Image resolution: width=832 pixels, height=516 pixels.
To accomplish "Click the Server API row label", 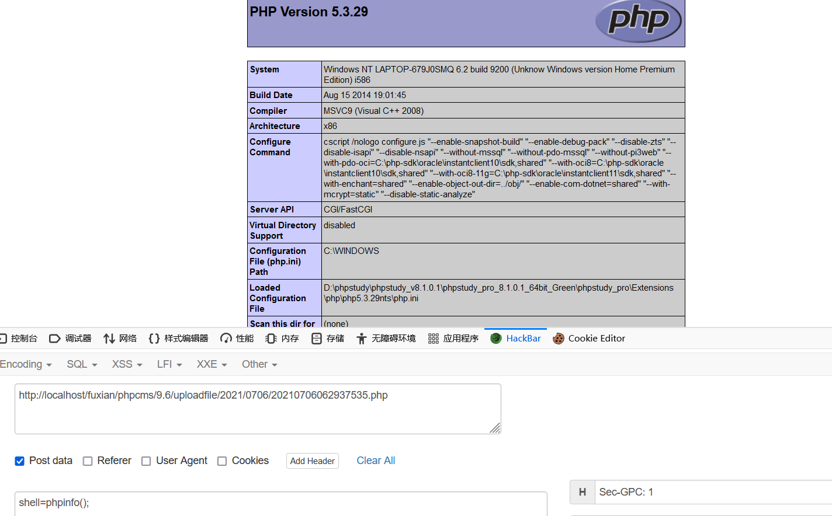I will 272,210.
